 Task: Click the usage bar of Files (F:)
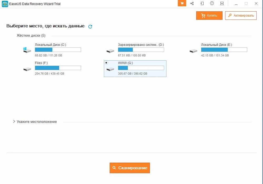click(x=58, y=68)
